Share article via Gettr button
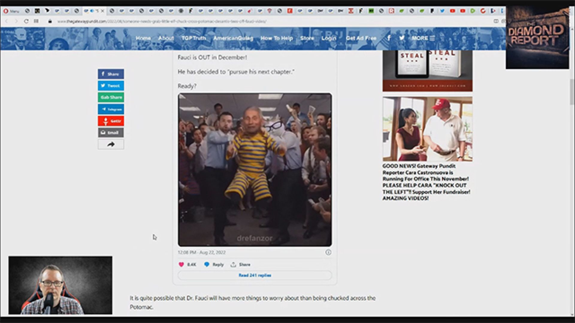 point(111,121)
